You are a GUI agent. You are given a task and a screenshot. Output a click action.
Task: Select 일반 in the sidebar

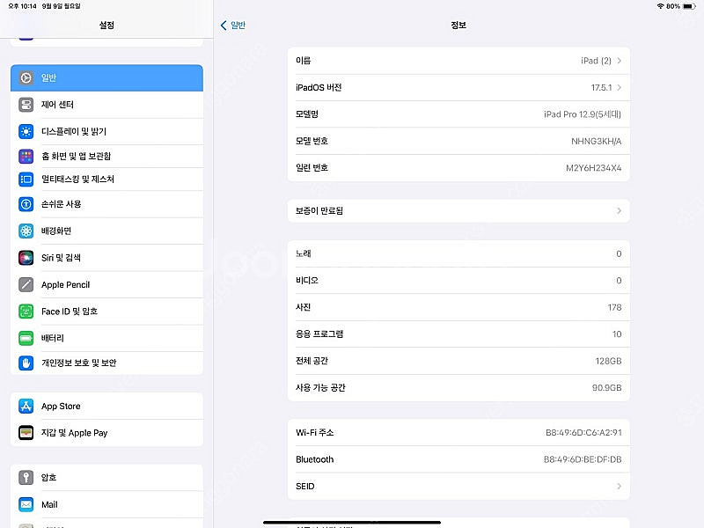coord(106,77)
